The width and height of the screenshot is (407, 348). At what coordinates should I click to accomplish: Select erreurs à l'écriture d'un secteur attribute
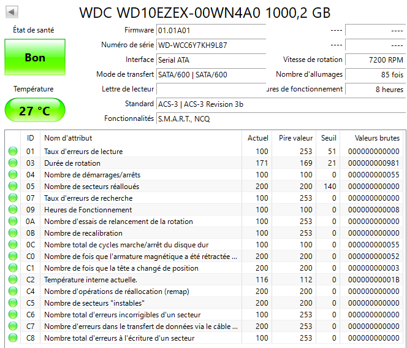[119, 338]
